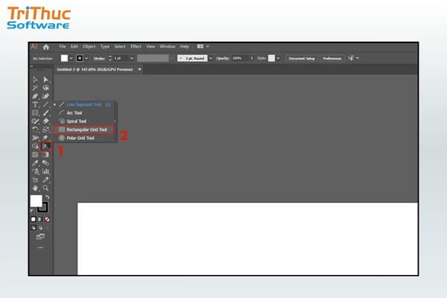Reset to default fill and stroke
Screen dimensions: 447x298
(x=32, y=211)
